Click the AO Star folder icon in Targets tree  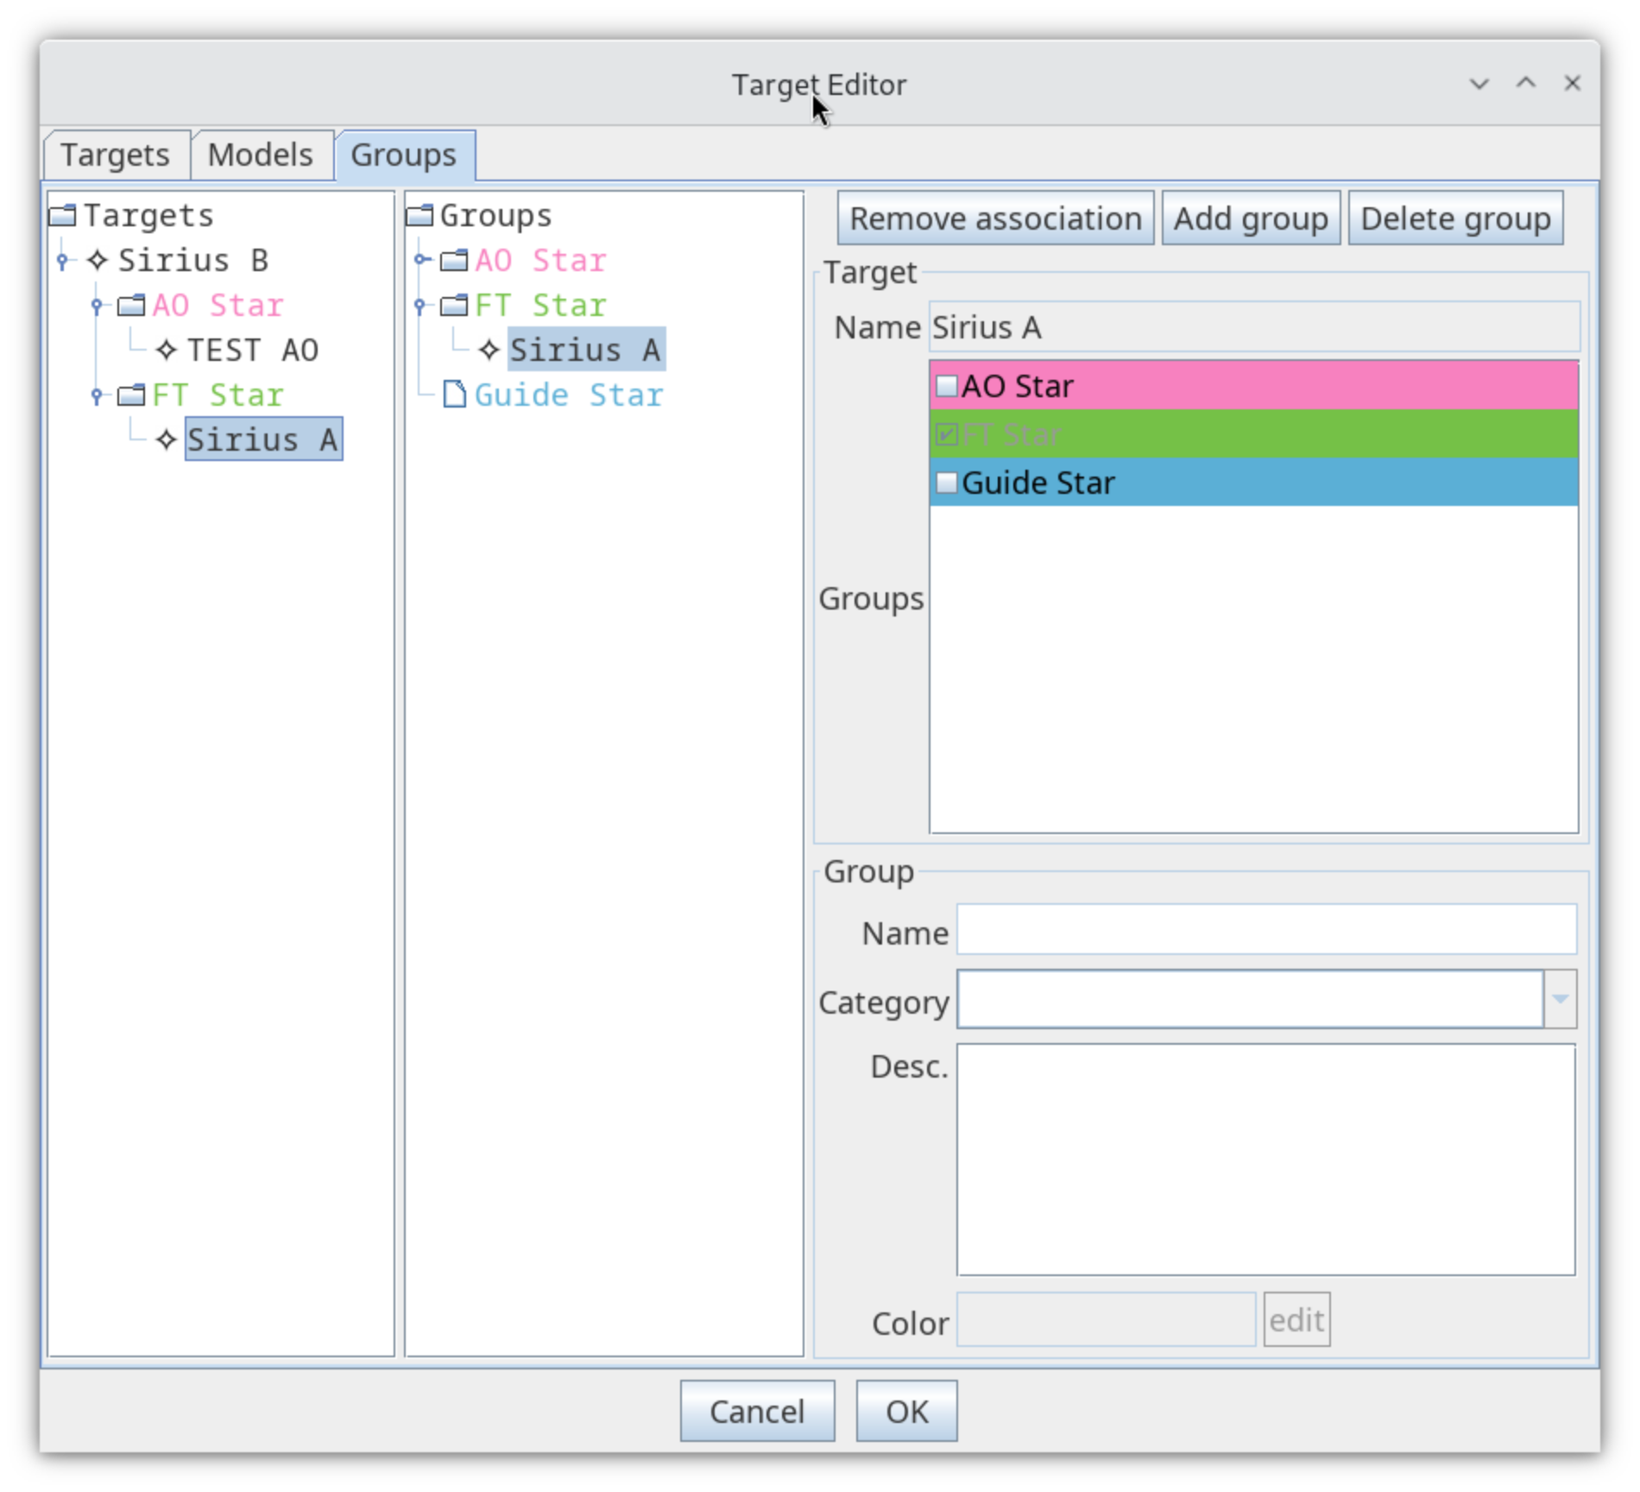131,305
